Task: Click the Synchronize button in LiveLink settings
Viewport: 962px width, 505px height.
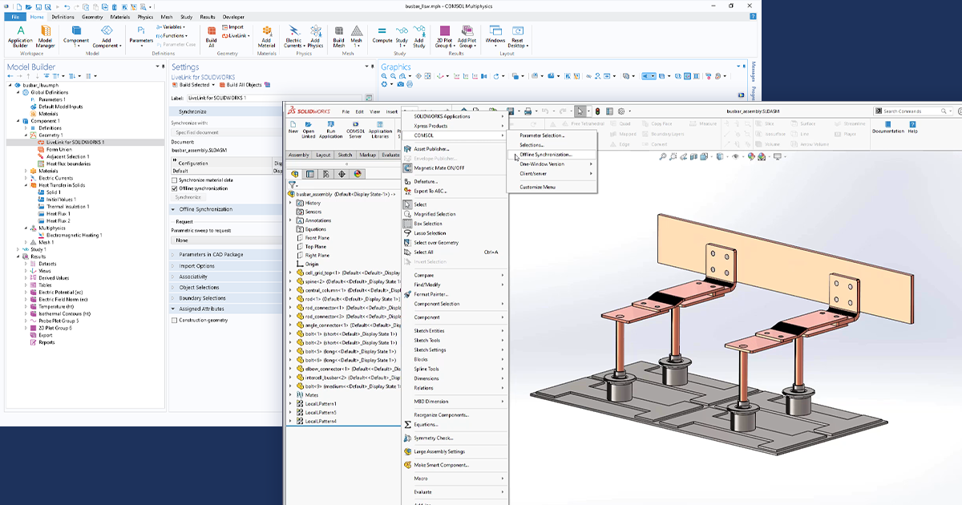Action: (x=188, y=197)
